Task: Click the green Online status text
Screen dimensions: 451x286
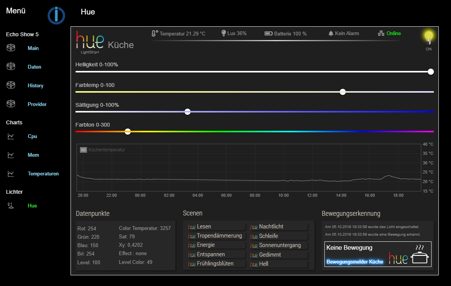Action: point(393,34)
